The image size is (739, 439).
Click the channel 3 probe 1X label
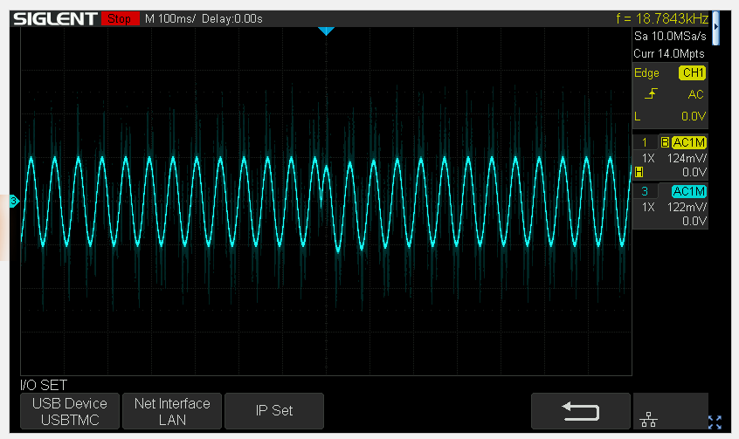pos(648,207)
